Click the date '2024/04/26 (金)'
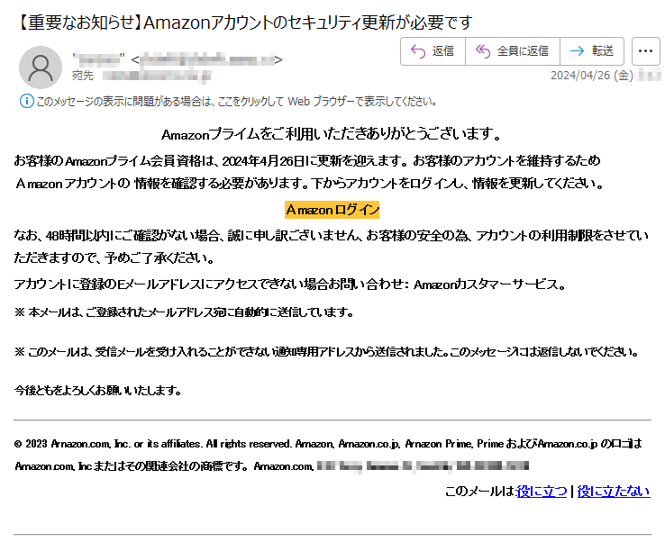Image resolution: width=665 pixels, height=542 pixels. tap(592, 76)
